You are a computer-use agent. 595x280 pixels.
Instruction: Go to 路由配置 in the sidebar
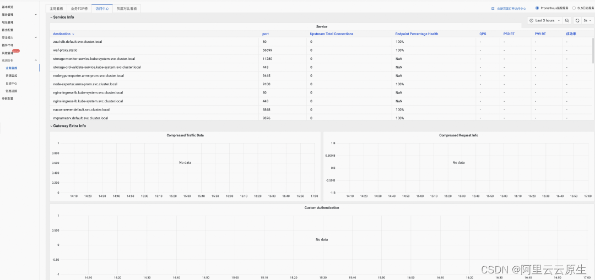click(x=8, y=30)
